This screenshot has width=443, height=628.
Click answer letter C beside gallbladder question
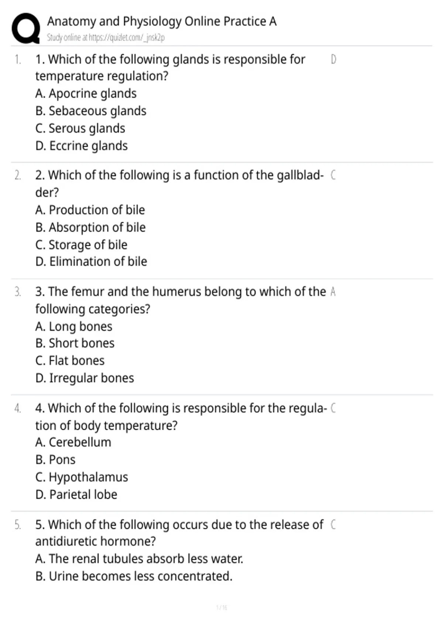[333, 175]
